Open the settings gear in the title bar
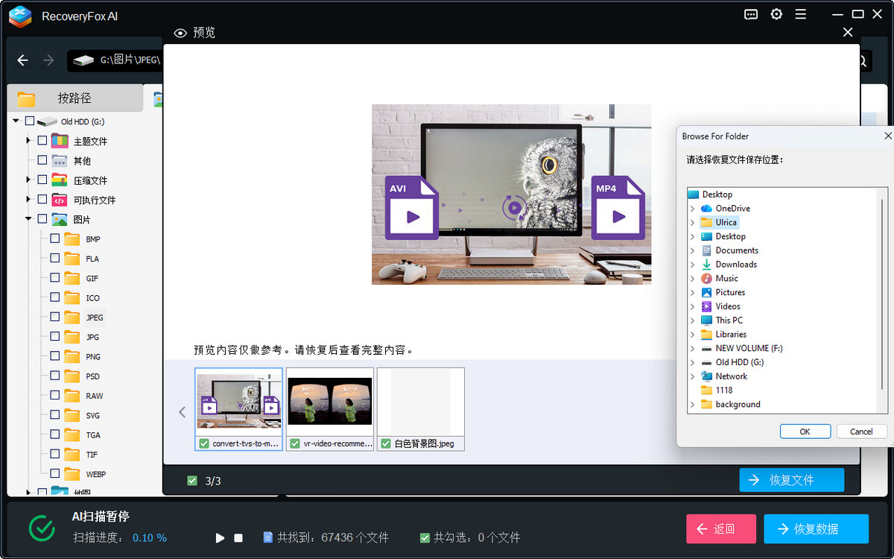The width and height of the screenshot is (894, 559). pyautogui.click(x=776, y=14)
